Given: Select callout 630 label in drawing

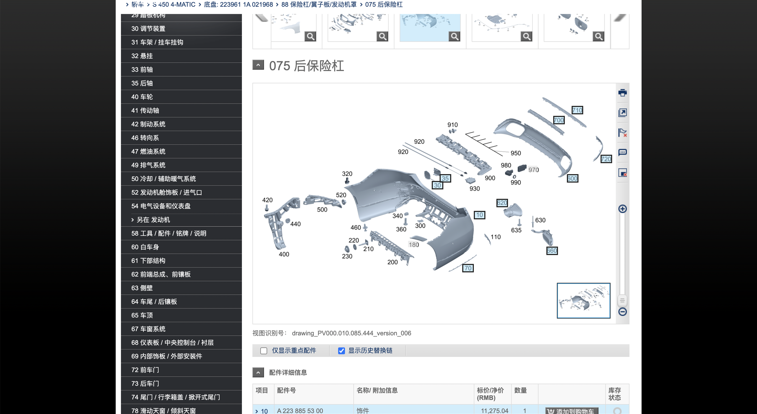Looking at the screenshot, I should click(x=540, y=220).
